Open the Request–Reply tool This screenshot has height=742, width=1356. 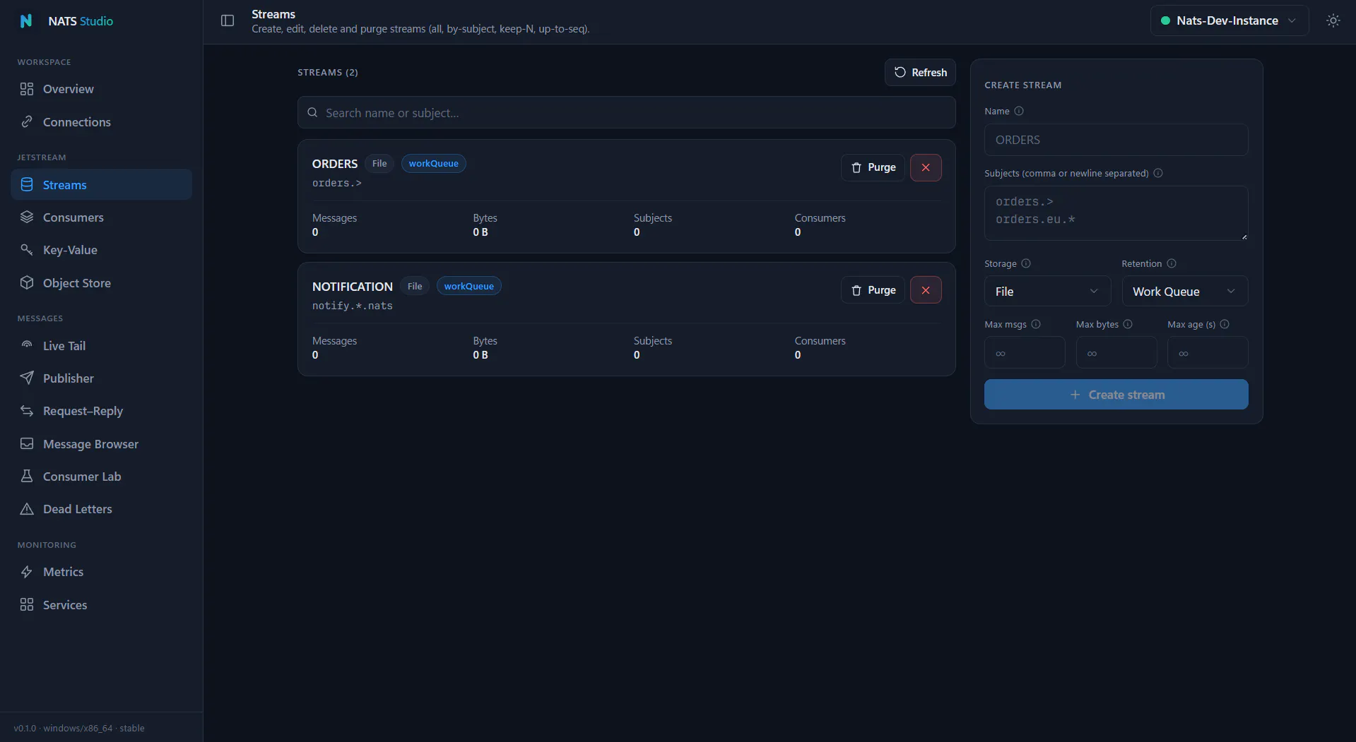point(101,411)
